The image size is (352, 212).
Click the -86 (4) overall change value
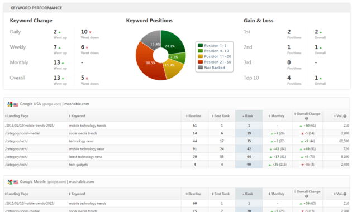click(308, 165)
